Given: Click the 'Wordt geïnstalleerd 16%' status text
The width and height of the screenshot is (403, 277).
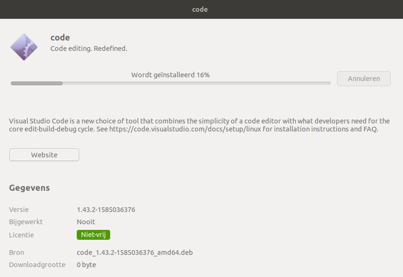Looking at the screenshot, I should pos(170,75).
